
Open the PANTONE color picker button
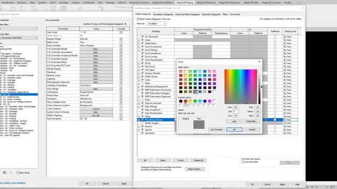point(252,121)
